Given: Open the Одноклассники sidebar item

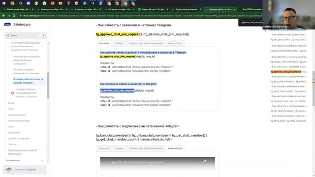Looking at the screenshot, I should [17, 115].
